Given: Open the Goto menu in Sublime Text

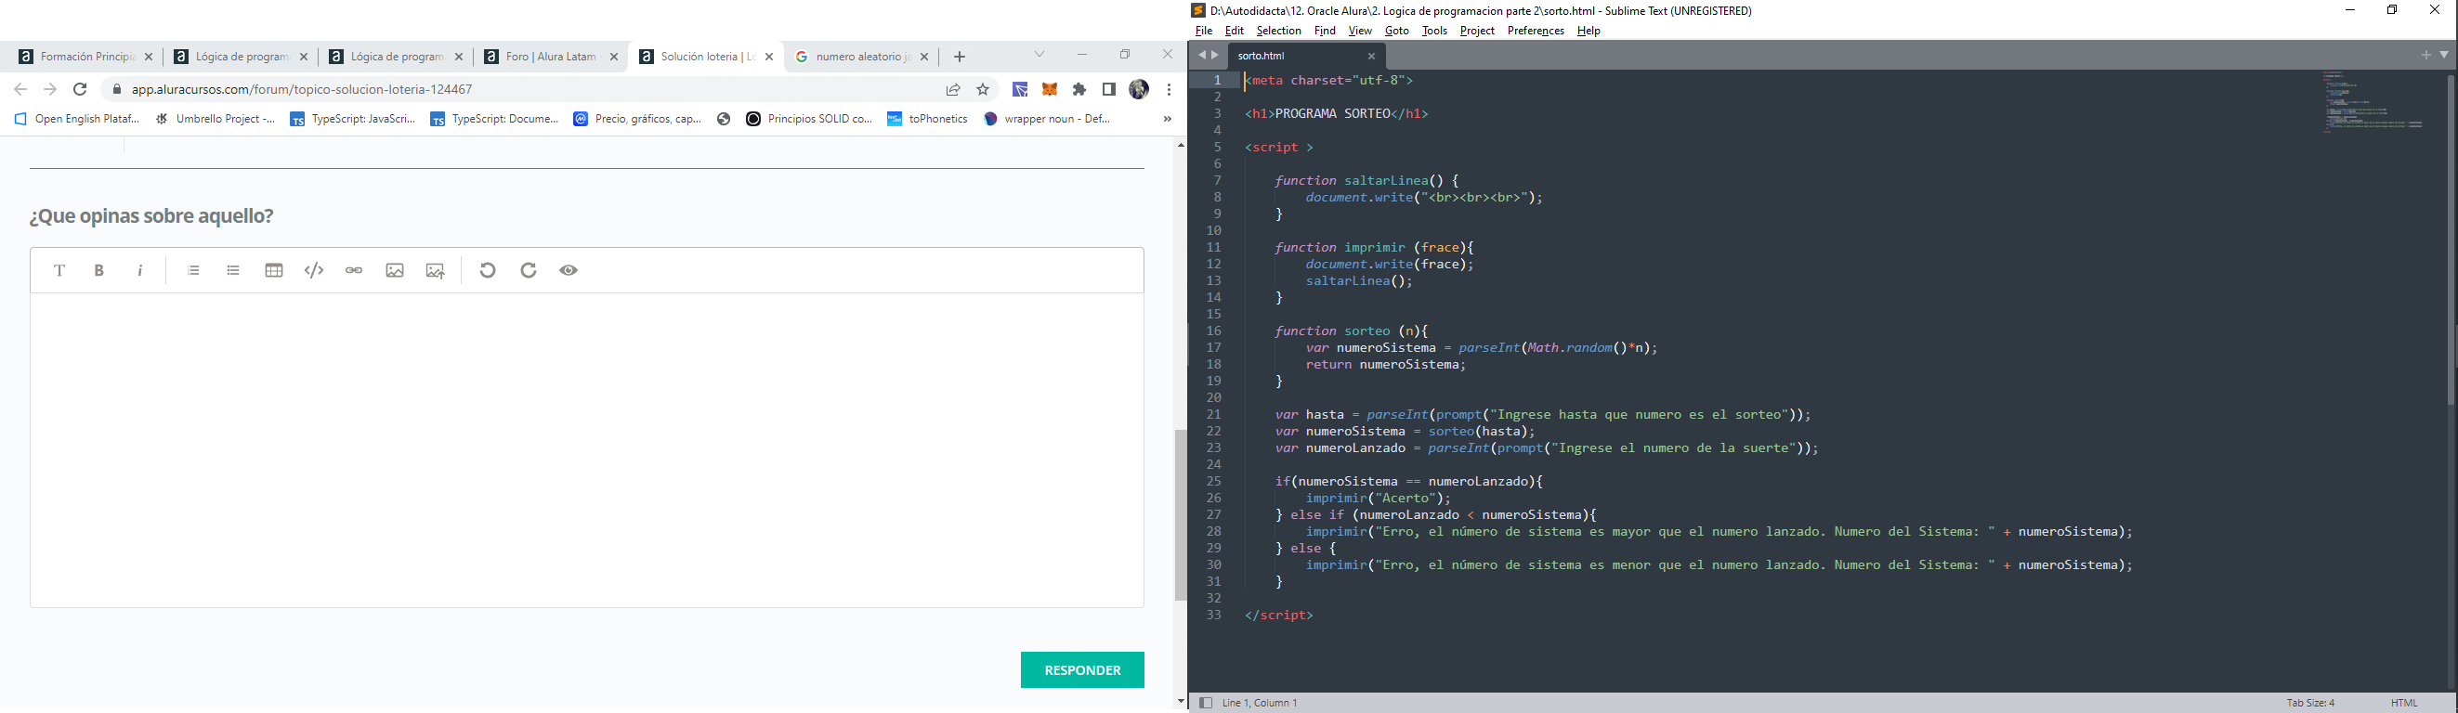Looking at the screenshot, I should [1397, 32].
